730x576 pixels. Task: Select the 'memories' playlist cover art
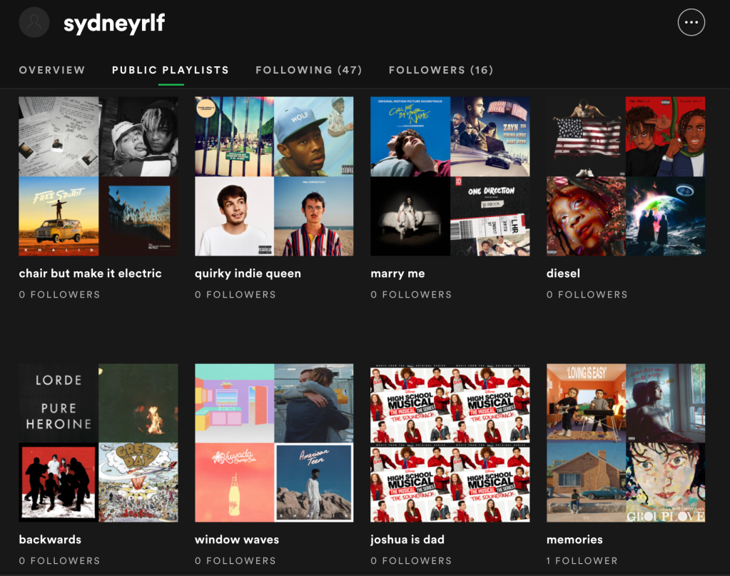(x=626, y=443)
